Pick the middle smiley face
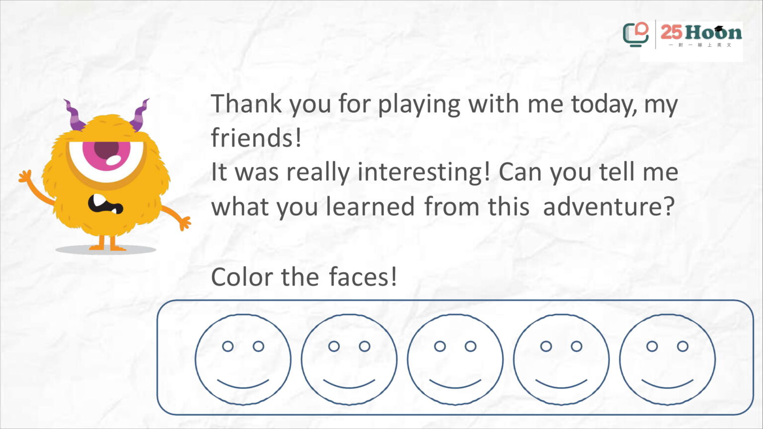 pos(455,359)
